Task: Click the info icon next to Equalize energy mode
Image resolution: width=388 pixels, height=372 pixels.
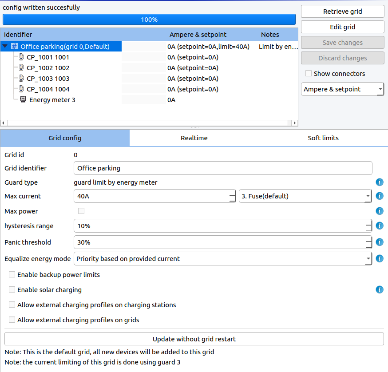Action: click(380, 258)
